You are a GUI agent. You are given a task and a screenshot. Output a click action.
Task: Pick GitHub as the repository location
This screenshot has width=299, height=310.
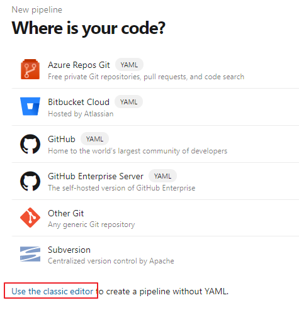pyautogui.click(x=155, y=144)
